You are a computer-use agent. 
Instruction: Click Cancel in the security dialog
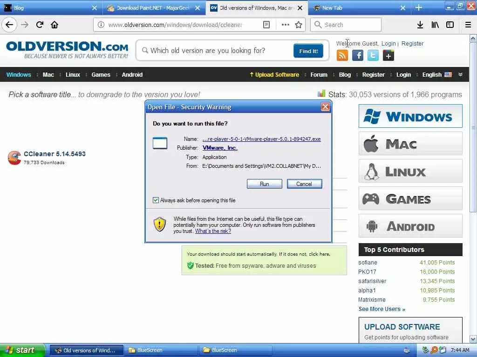click(x=304, y=184)
